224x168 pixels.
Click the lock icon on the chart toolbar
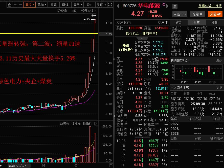click(x=9, y=5)
